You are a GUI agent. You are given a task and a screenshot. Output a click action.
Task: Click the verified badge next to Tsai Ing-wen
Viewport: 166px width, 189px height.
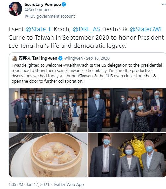pyautogui.click(x=61, y=58)
